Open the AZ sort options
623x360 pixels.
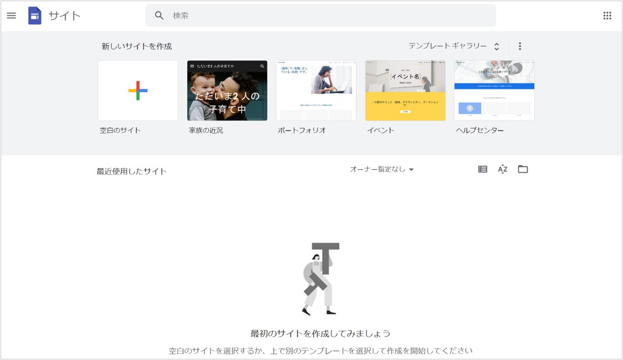point(502,169)
